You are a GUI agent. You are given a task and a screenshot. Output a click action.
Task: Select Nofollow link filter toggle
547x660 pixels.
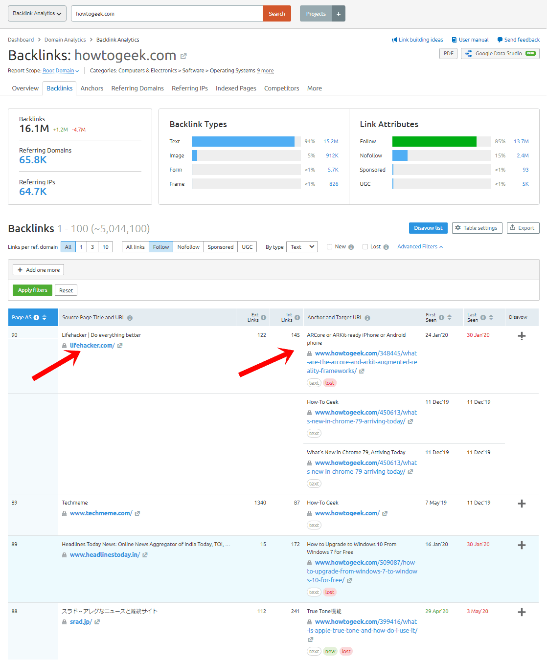coord(188,247)
